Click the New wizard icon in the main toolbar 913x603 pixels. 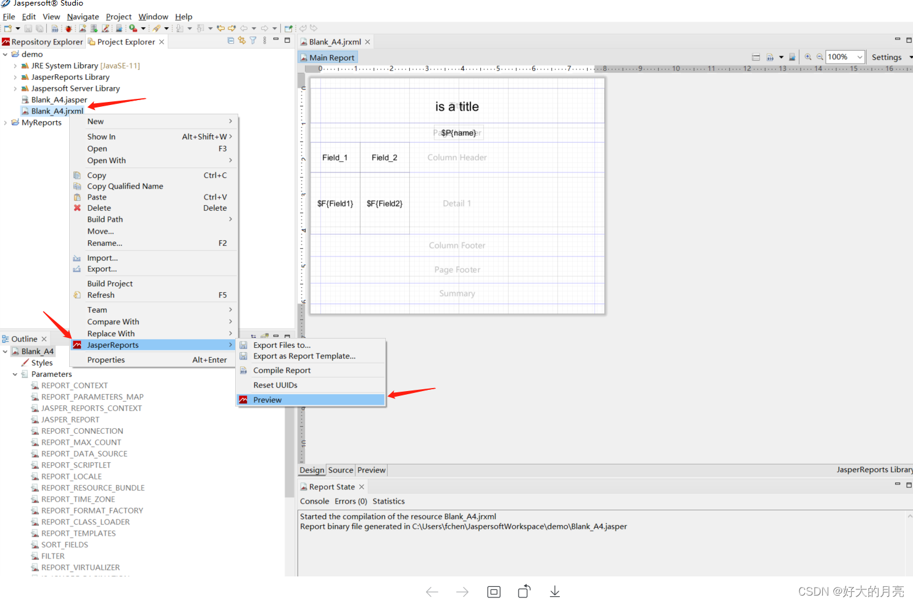coord(8,28)
